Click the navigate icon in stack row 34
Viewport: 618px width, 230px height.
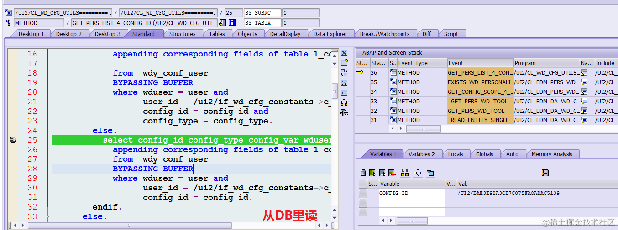pyautogui.click(x=584, y=92)
